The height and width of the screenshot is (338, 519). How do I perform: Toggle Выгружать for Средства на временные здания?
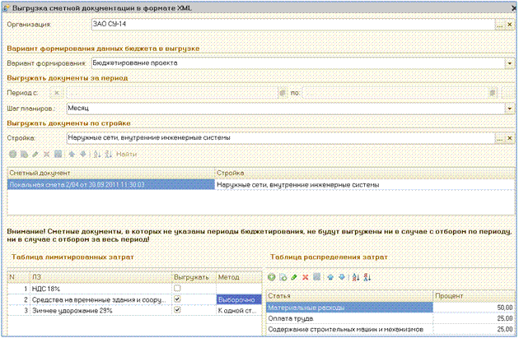(x=179, y=301)
